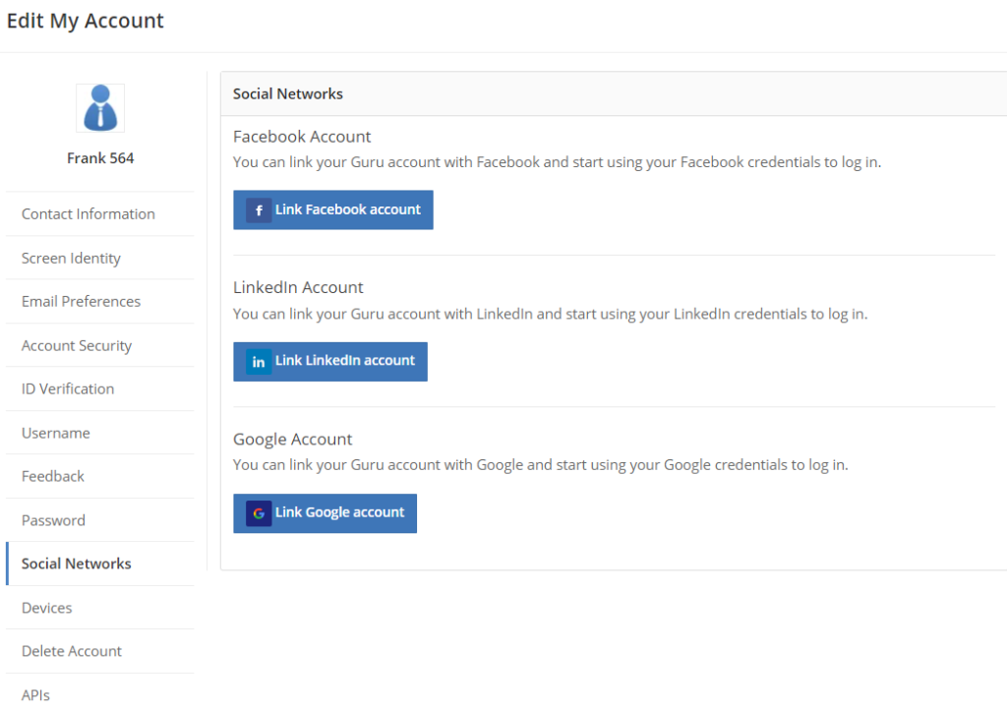Go to the Screen Identity section
Viewport: 1007px width, 712px height.
pos(71,259)
